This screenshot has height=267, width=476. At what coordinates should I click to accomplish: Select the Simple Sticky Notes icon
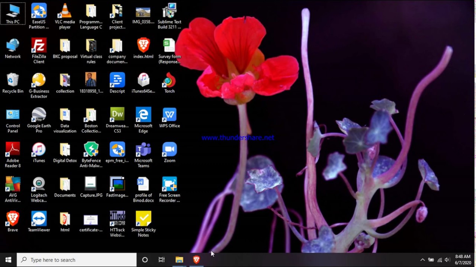(x=143, y=224)
